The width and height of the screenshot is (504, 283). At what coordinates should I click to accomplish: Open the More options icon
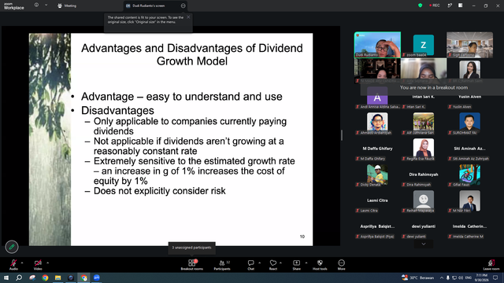point(341,265)
